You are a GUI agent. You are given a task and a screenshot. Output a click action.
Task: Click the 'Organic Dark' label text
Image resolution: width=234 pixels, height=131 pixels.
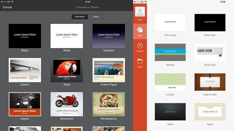(210, 95)
